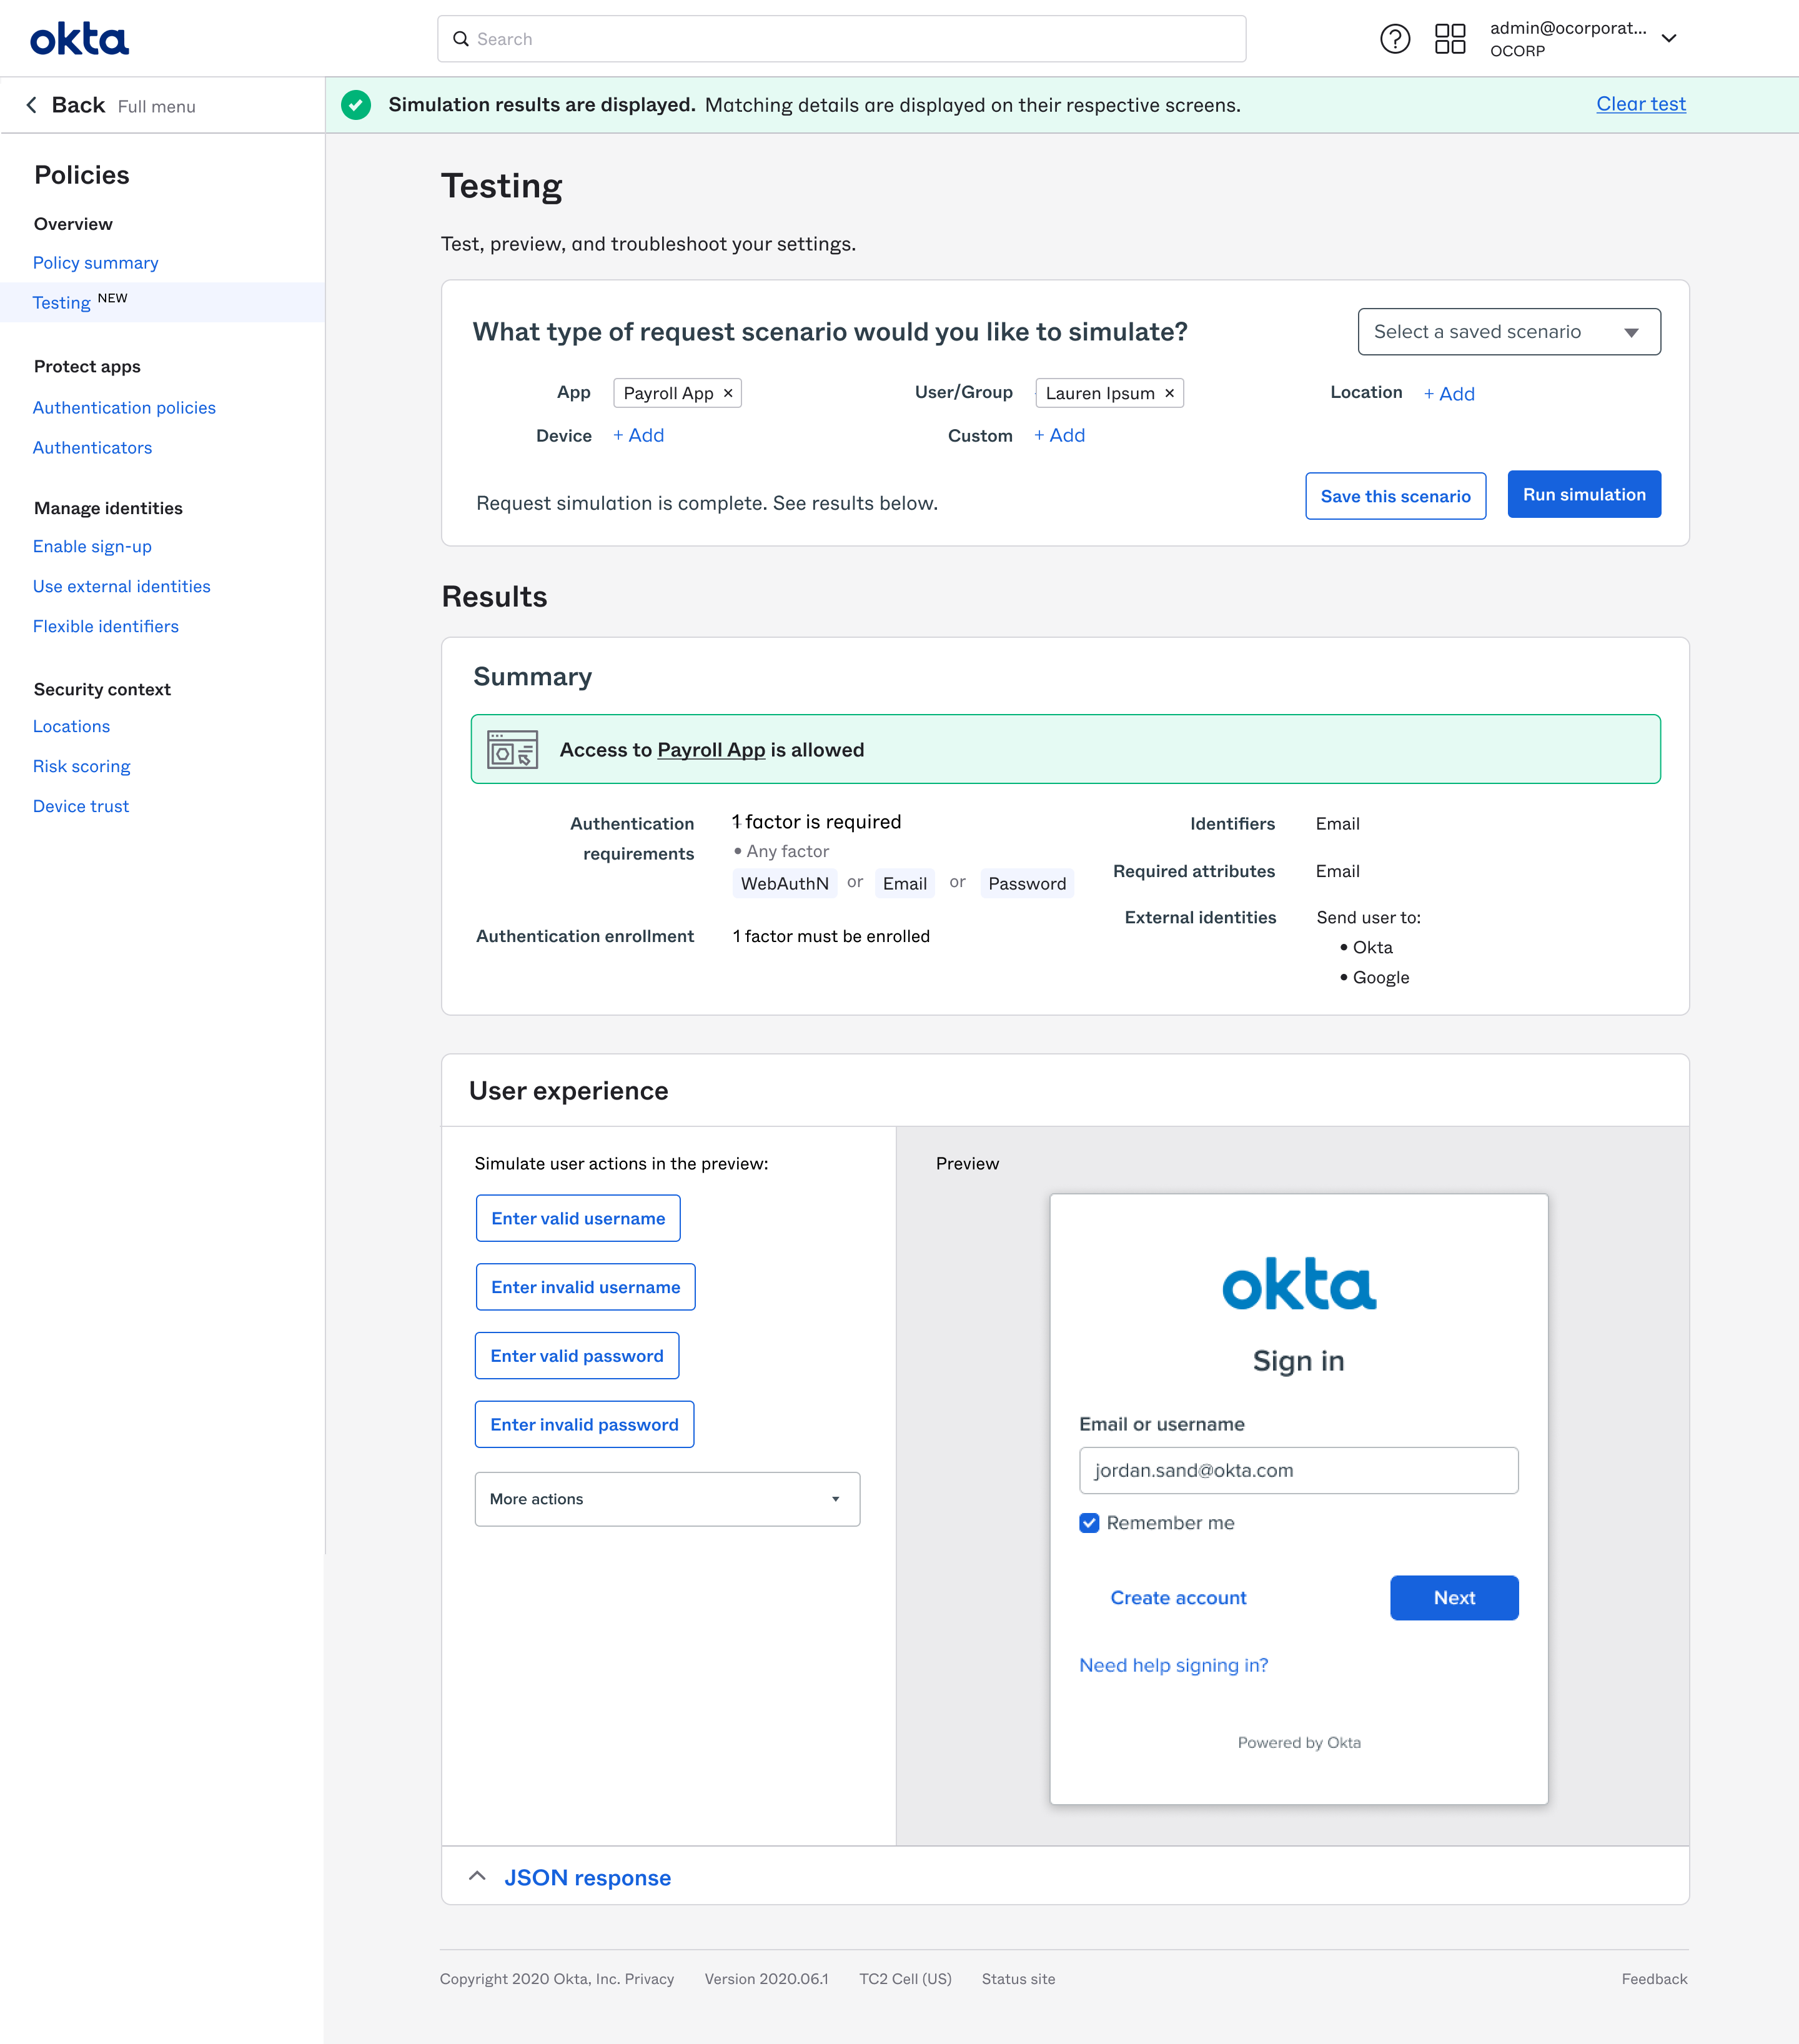Click the Email or username field
The height and width of the screenshot is (2044, 1799).
1298,1470
